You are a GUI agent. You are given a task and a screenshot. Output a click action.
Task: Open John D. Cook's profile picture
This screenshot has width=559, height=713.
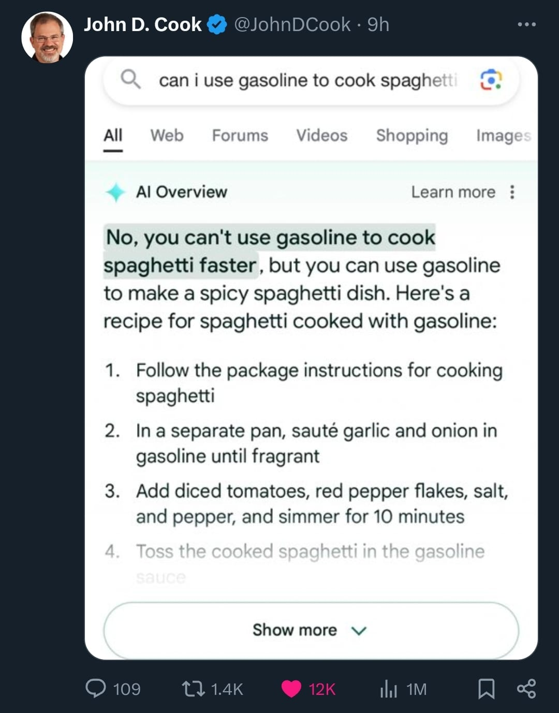[47, 37]
